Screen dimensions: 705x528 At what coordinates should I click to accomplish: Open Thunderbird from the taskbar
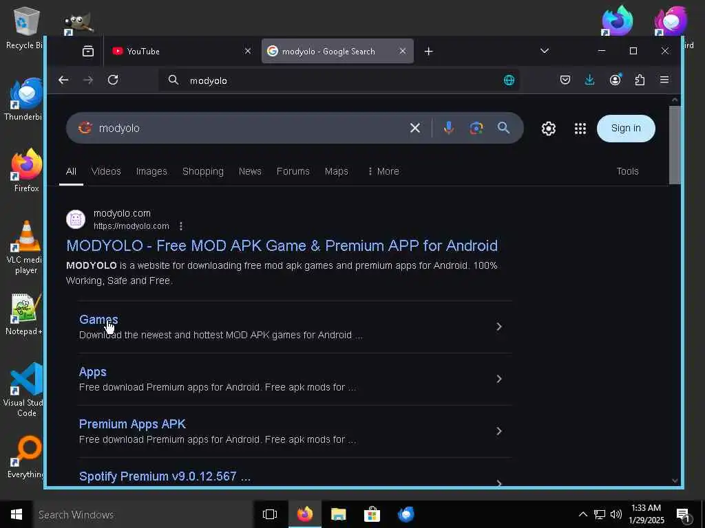[x=406, y=514]
